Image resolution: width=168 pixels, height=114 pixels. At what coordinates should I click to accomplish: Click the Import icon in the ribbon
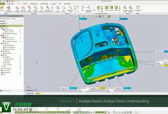click(x=2, y=8)
